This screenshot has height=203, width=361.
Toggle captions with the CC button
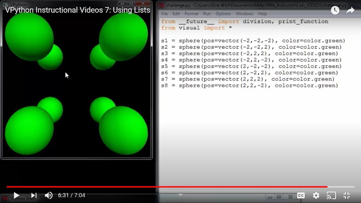[x=301, y=196]
